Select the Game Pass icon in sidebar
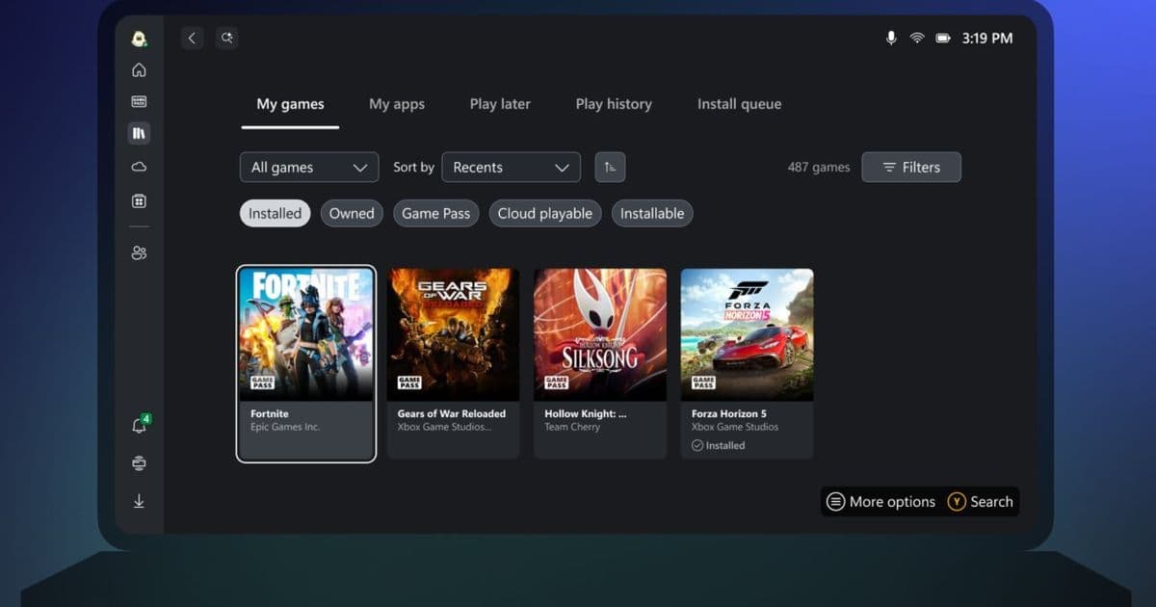1156x607 pixels. (139, 100)
